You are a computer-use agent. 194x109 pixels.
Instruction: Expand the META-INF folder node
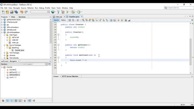tap(7, 38)
